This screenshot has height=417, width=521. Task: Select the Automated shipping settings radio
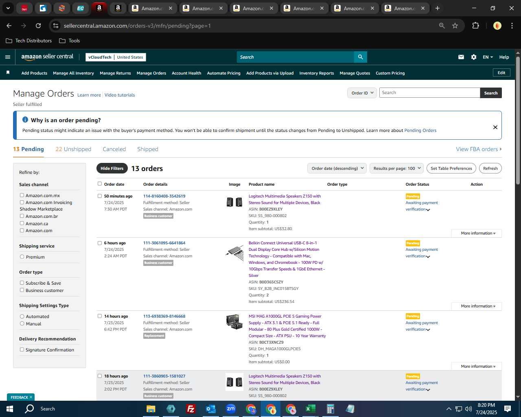22,316
